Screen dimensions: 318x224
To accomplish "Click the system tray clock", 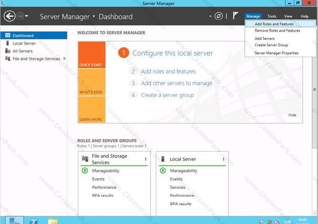I will tap(303, 221).
